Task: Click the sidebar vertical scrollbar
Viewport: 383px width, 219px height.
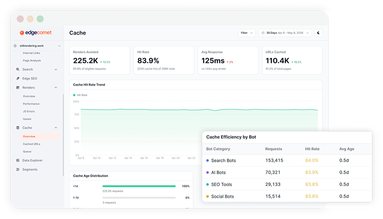Action: [63, 135]
